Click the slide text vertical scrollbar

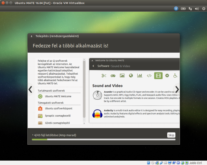tap(84, 89)
